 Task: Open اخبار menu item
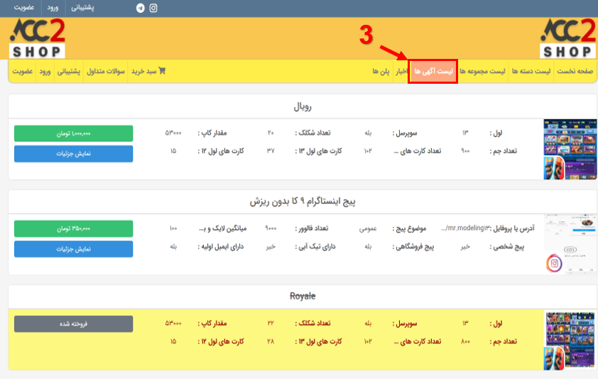pos(401,71)
